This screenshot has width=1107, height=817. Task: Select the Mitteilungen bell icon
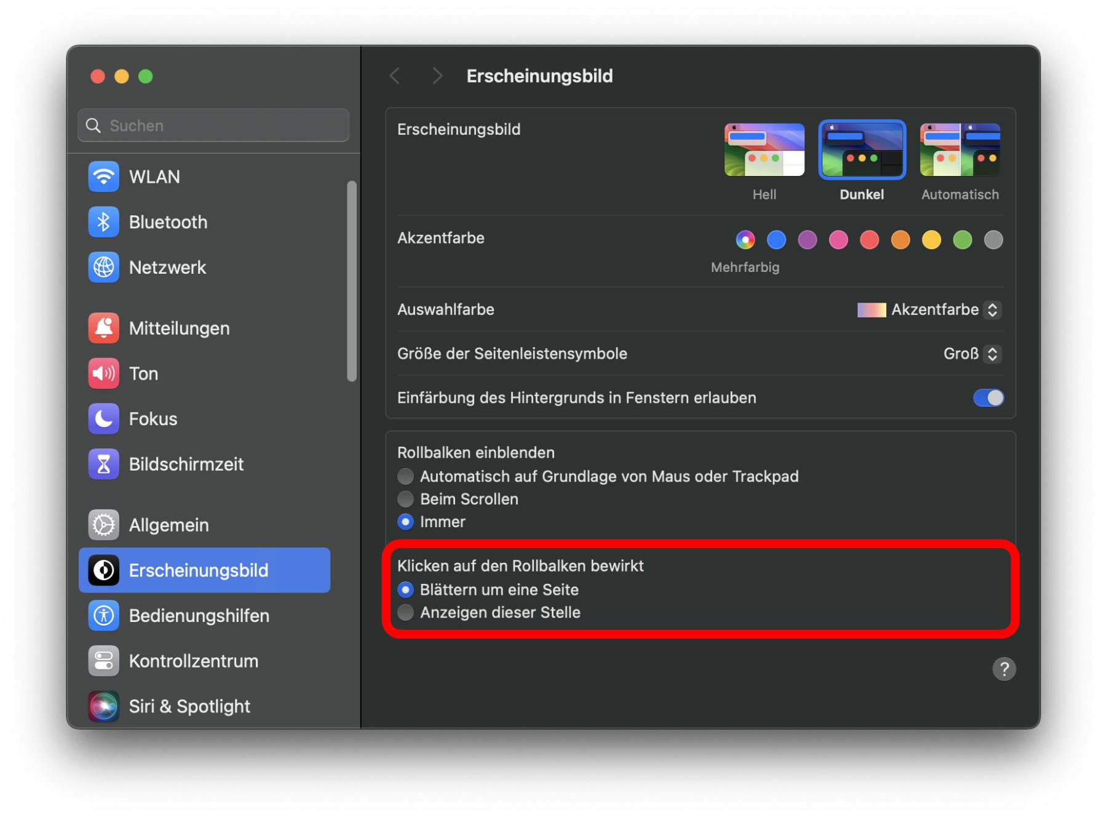click(103, 328)
